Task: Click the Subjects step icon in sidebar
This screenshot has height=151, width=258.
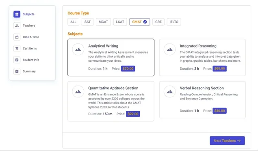Action: pos(17,14)
